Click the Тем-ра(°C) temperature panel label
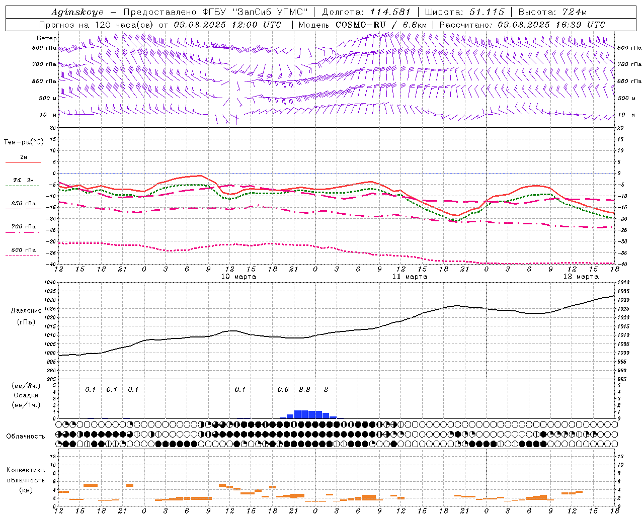This screenshot has width=644, height=515. tap(24, 142)
